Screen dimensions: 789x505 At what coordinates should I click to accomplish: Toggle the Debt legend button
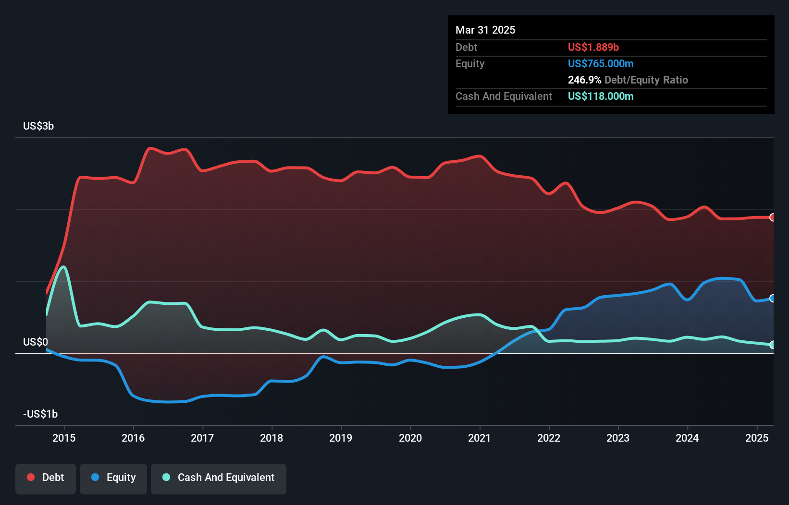tap(46, 479)
